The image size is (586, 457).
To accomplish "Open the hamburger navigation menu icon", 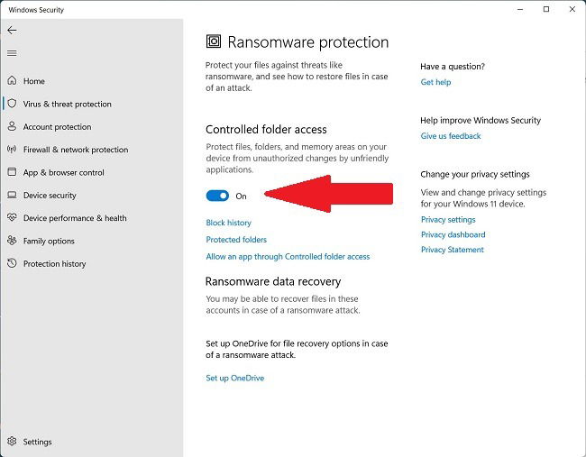I will point(12,53).
